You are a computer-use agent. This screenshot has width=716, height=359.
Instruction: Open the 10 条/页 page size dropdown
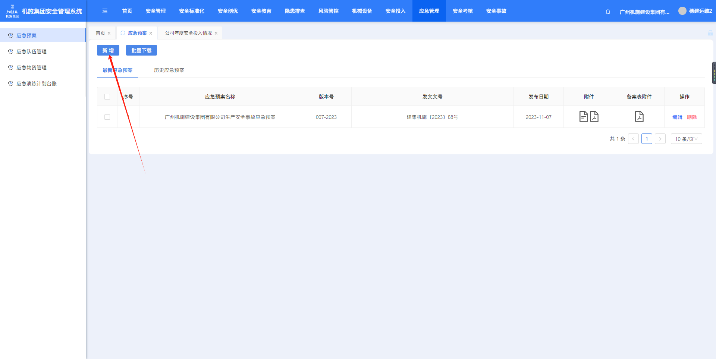(686, 139)
